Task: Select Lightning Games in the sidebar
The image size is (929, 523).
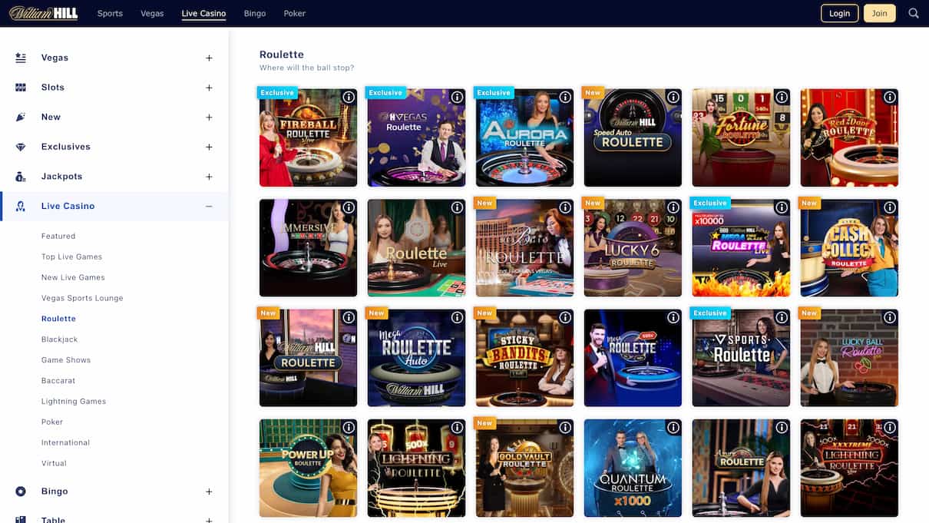Action: (x=74, y=402)
